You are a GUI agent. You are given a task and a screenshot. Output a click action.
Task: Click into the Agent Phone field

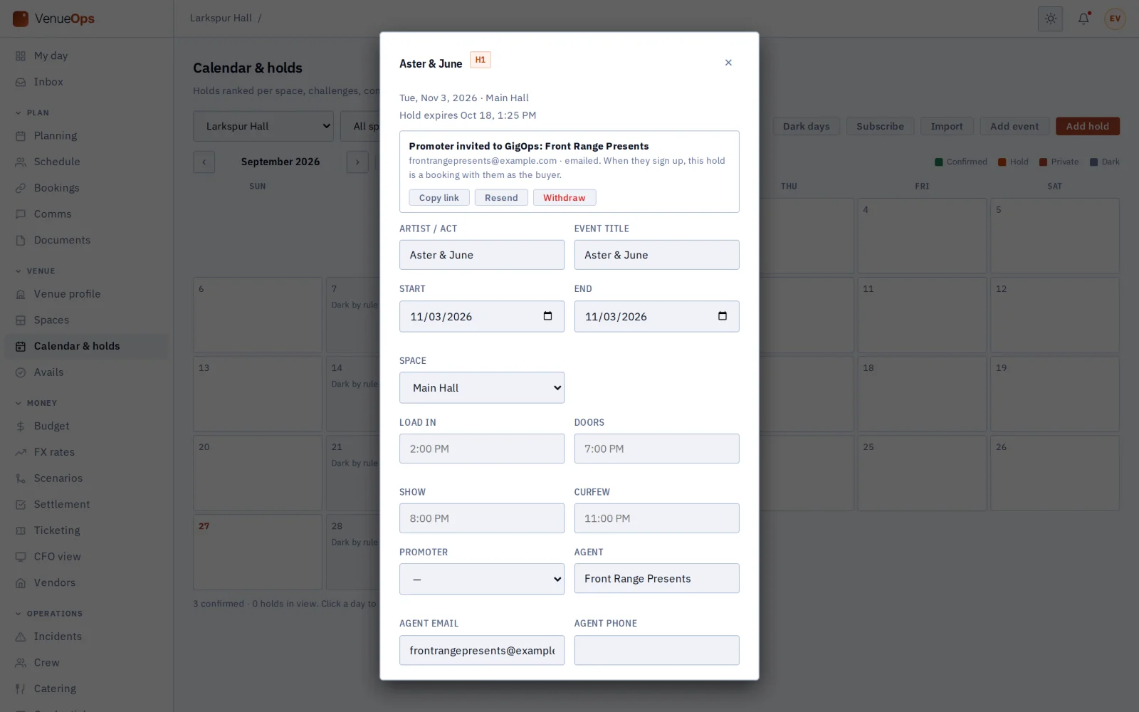click(x=656, y=650)
